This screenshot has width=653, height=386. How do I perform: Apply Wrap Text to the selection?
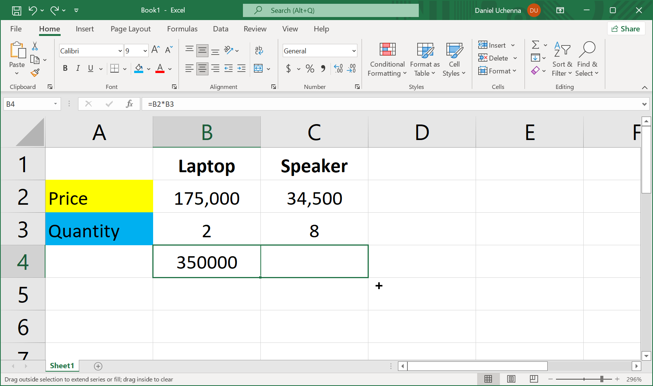click(259, 50)
